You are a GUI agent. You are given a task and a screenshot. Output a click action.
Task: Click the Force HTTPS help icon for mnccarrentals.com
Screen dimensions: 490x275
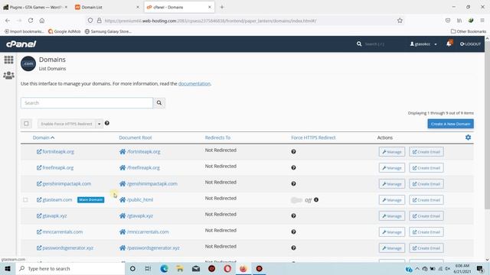pyautogui.click(x=293, y=231)
